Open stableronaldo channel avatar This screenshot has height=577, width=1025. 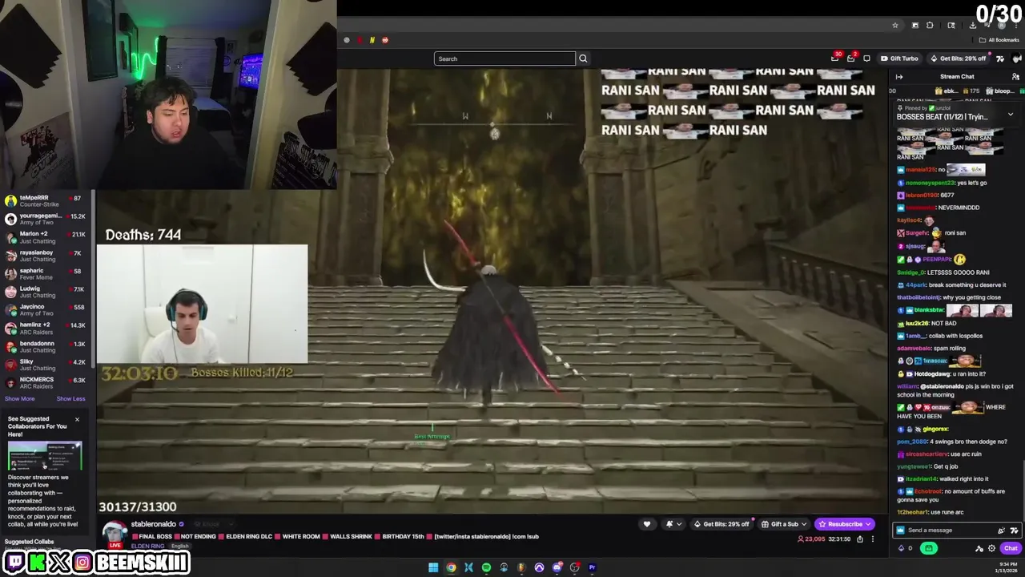114,532
